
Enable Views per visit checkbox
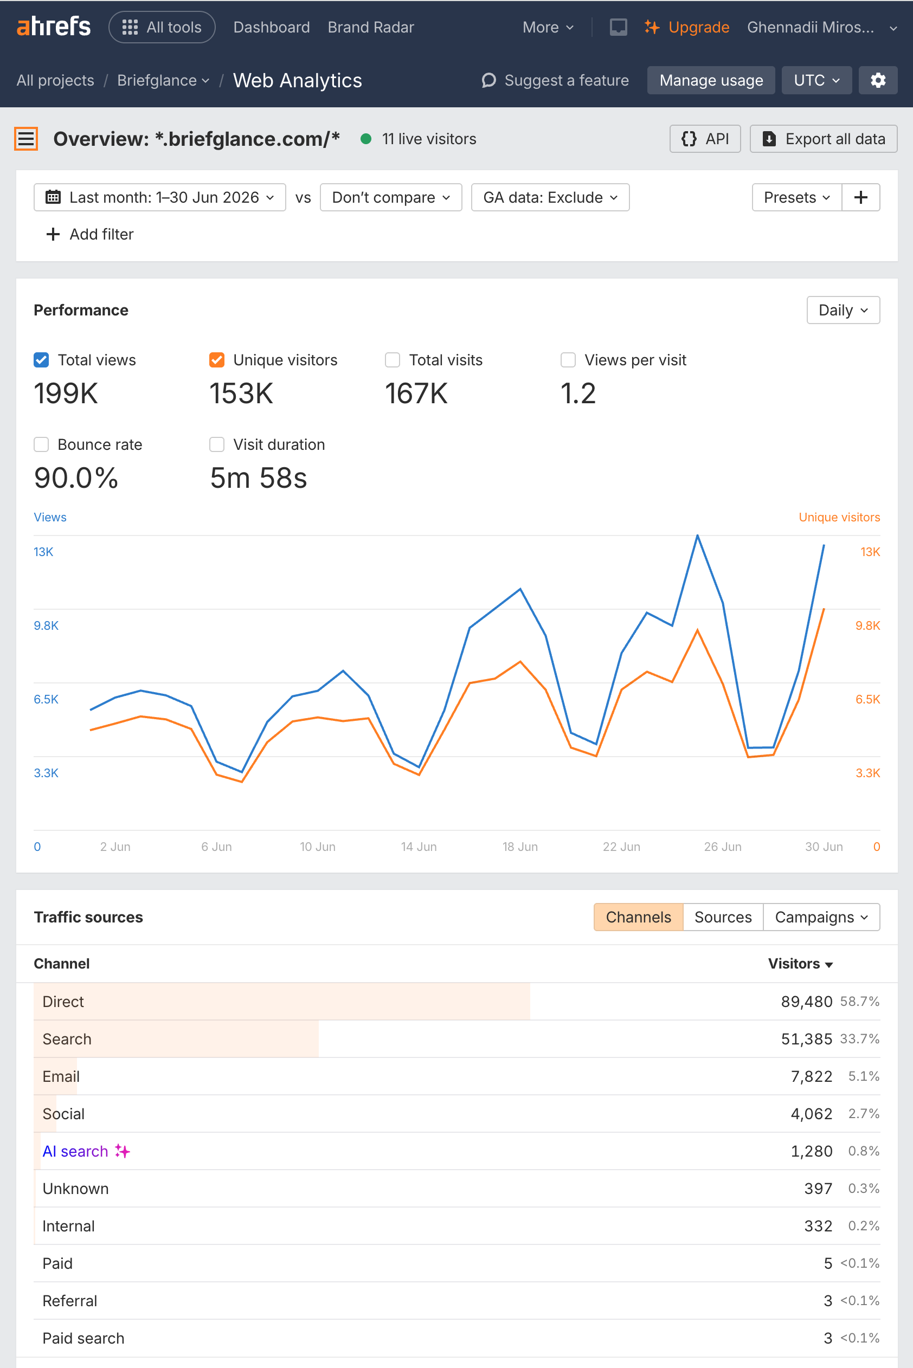(x=568, y=360)
